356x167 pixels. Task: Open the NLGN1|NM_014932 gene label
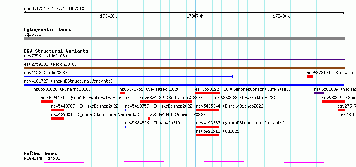point(42,158)
